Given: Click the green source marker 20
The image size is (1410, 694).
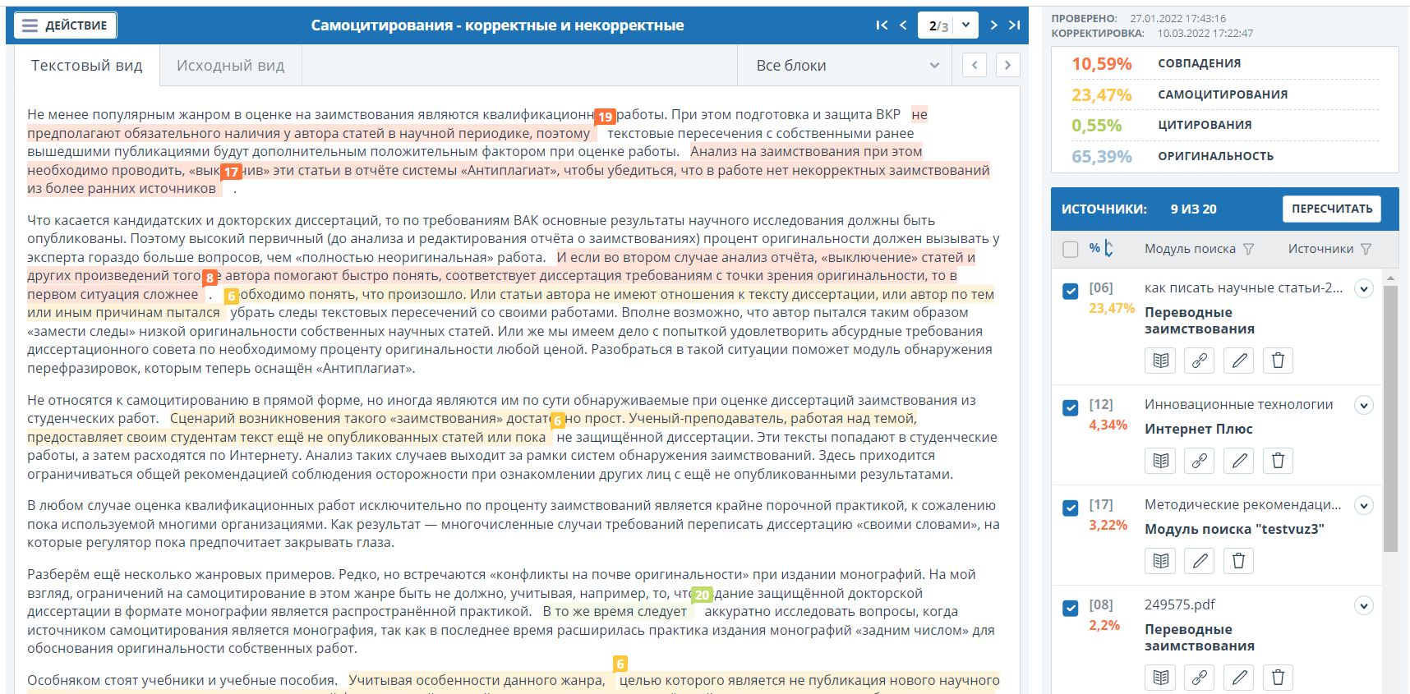Looking at the screenshot, I should click(702, 595).
